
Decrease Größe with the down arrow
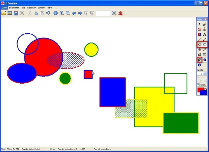[205, 74]
